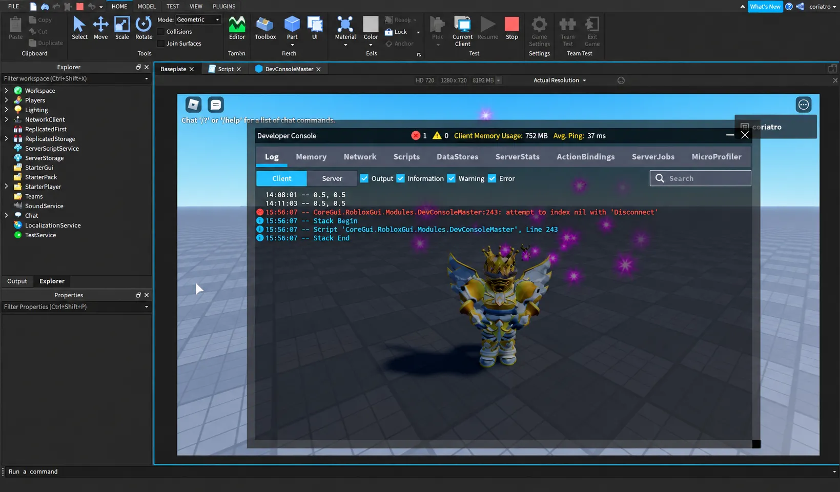Toggle in-game chat bubble icon
Screen dimensions: 840x492
coord(216,105)
